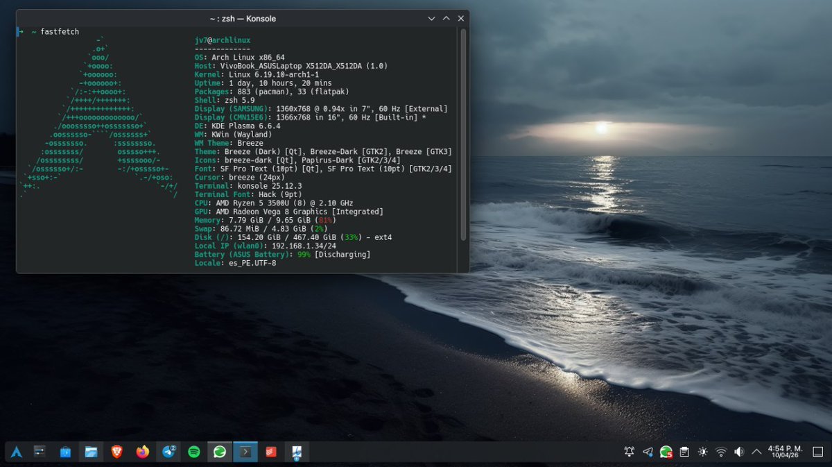Open Wi-Fi networks tray icon
832x467 pixels.
point(721,452)
